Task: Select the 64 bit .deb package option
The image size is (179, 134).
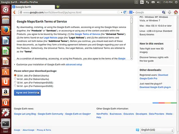Action: pos(15,79)
